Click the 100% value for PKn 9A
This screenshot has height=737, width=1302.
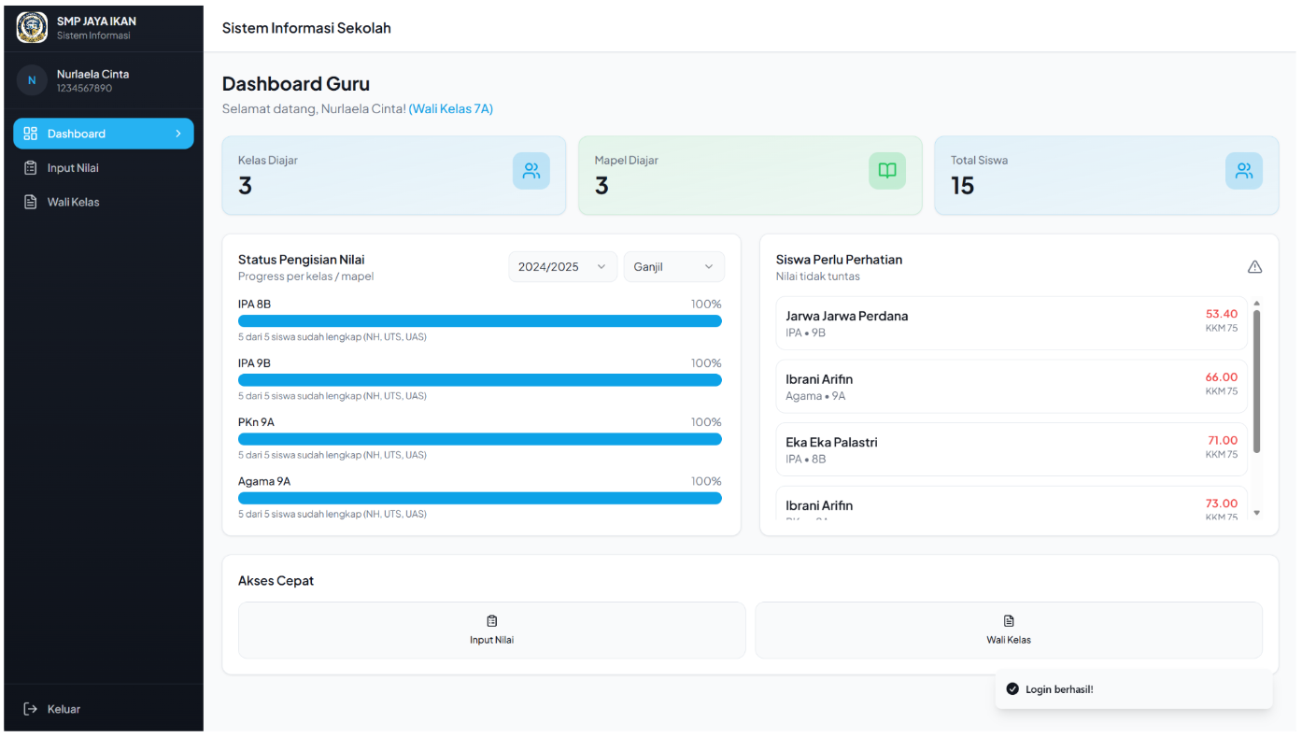tap(706, 422)
